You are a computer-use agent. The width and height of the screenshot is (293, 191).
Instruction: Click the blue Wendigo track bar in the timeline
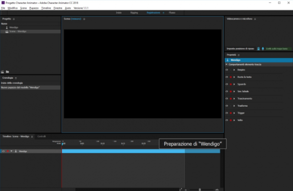pos(141,151)
